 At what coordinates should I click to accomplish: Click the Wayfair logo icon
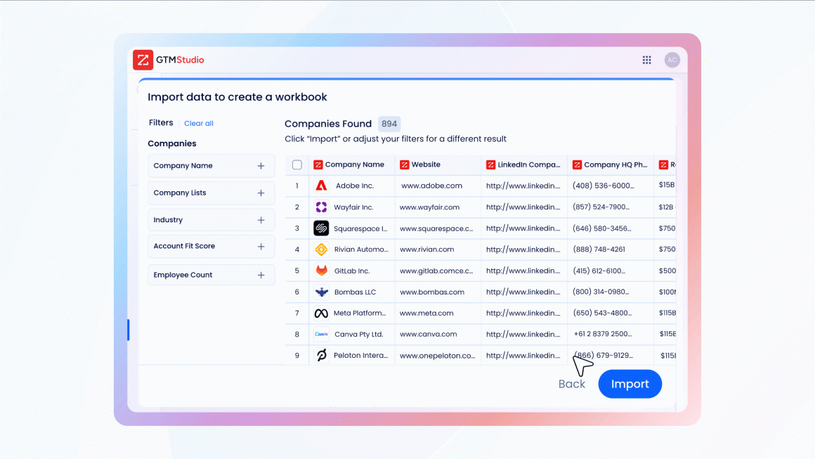(x=321, y=207)
